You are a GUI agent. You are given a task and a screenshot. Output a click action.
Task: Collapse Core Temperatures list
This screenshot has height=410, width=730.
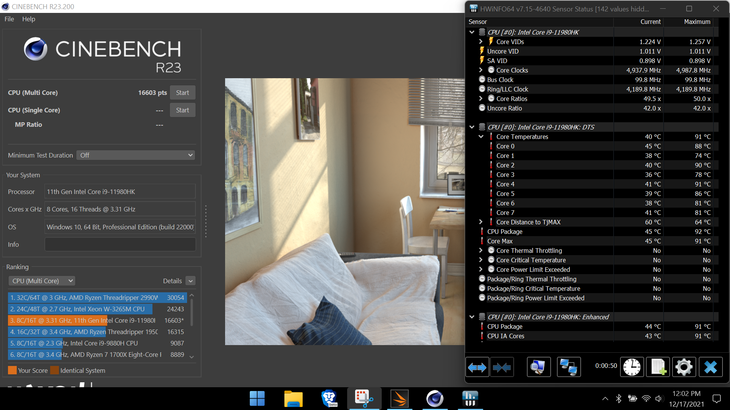pyautogui.click(x=481, y=136)
